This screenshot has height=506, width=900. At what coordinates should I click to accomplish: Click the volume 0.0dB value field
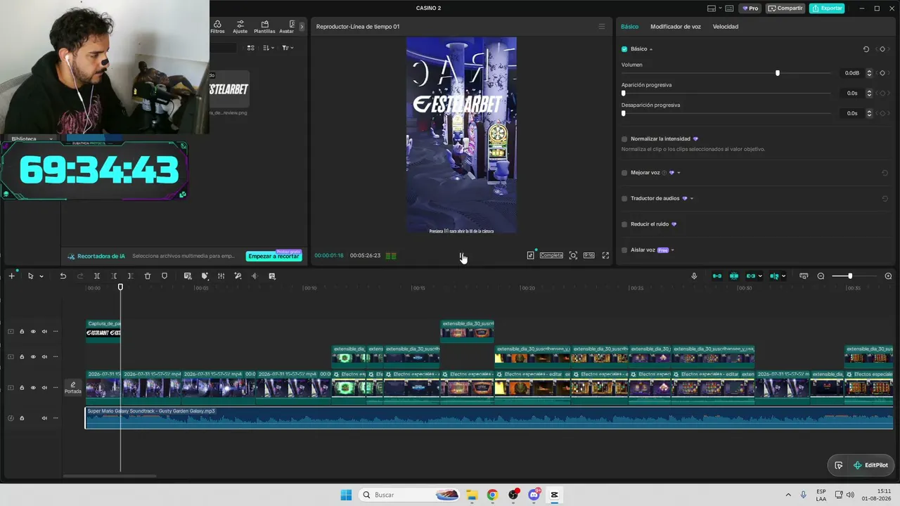(853, 73)
